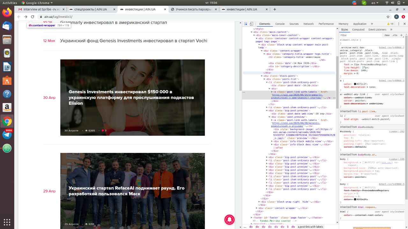Open the RefaceAI article headline
The width and height of the screenshot is (408, 229).
click(127, 191)
